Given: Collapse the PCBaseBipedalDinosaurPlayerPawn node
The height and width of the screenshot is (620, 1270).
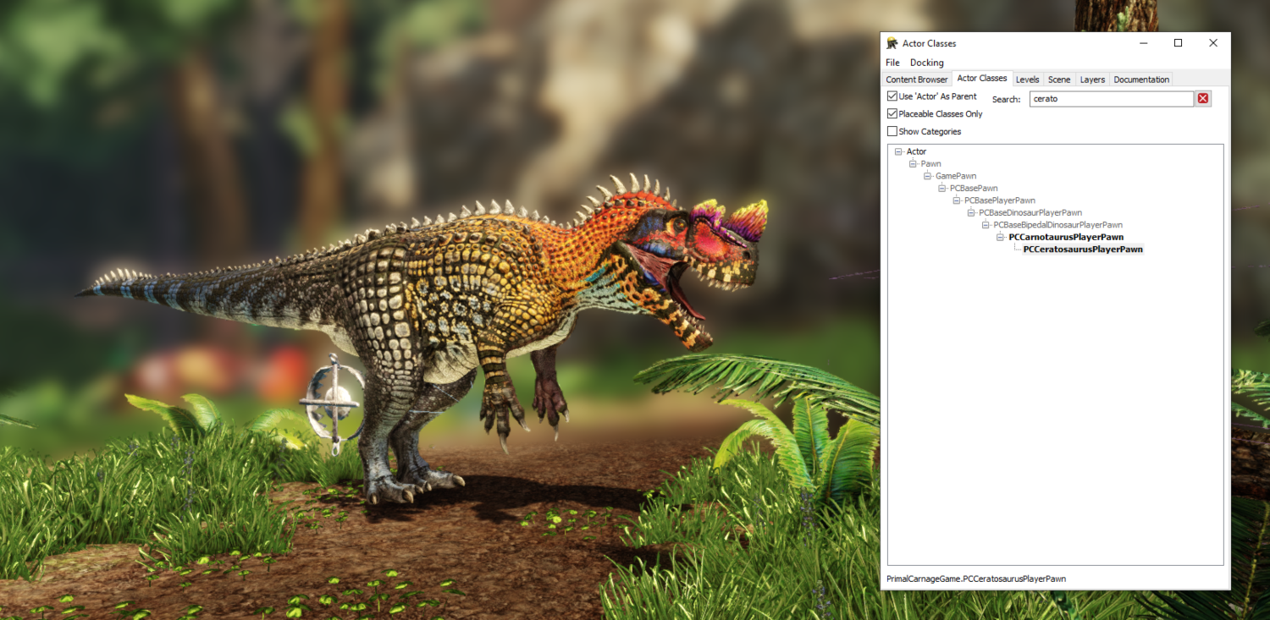Looking at the screenshot, I should tap(986, 225).
